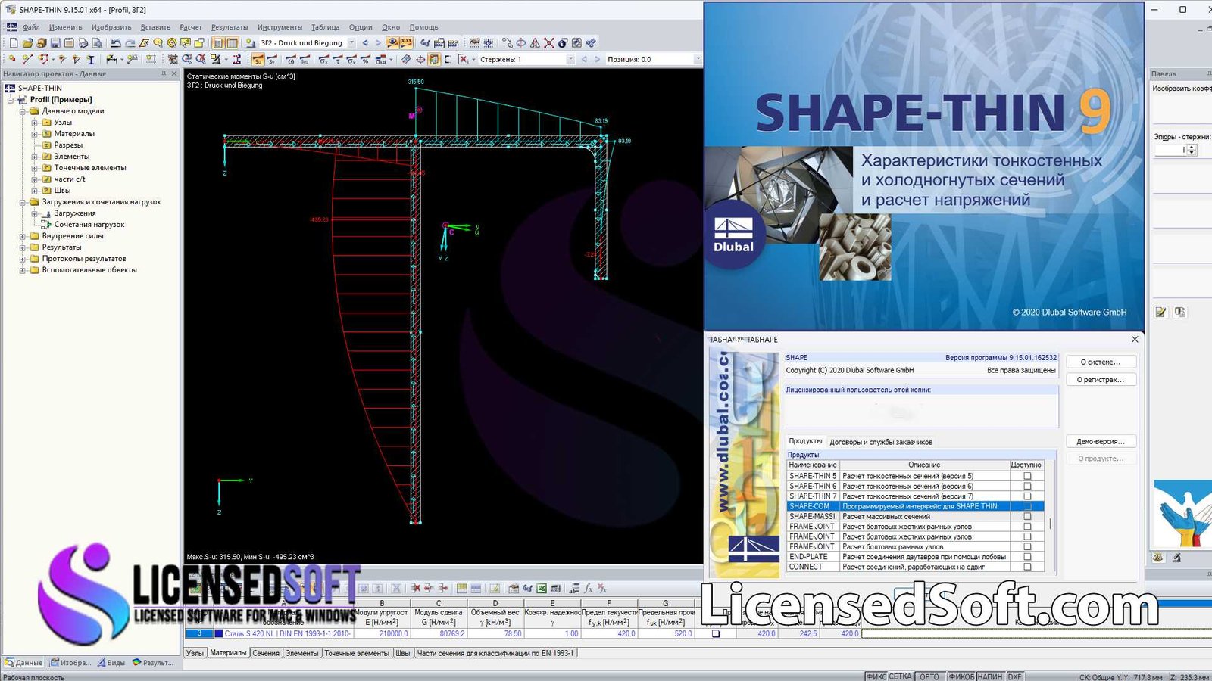The height and width of the screenshot is (681, 1212).
Task: Tick the Доступно checkbox for SHAPE-THIN 6
Action: coord(1027,486)
